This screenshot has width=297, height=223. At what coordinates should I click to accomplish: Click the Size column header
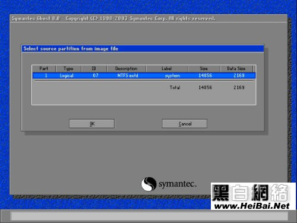204,68
